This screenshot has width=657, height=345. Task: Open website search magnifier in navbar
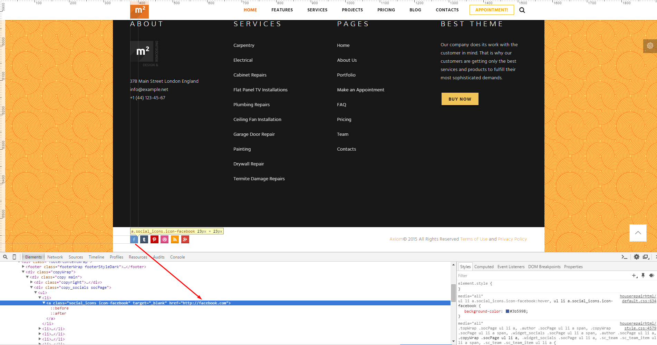(522, 10)
